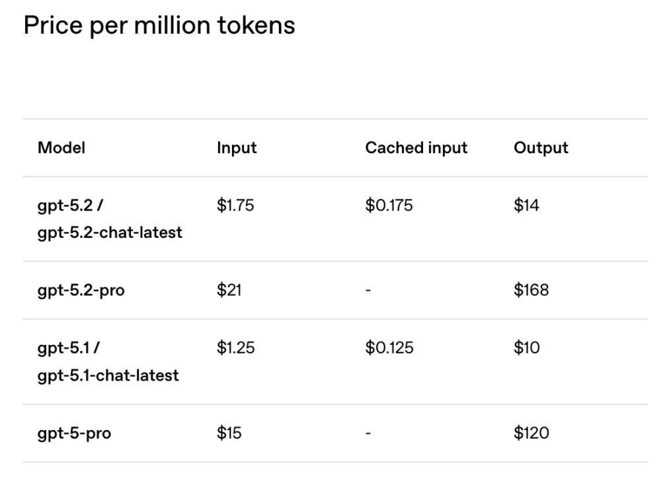Screen dimensions: 661x477
Task: Click the cached input dash for gpt-5.2-pro
Action: point(368,290)
